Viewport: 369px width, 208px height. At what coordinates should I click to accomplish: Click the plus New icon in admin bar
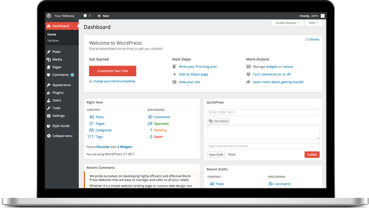click(99, 16)
